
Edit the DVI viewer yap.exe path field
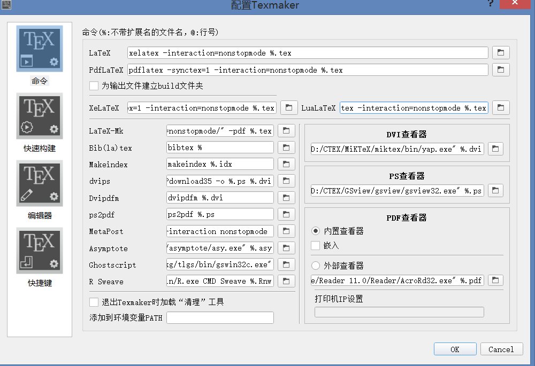[x=397, y=149]
